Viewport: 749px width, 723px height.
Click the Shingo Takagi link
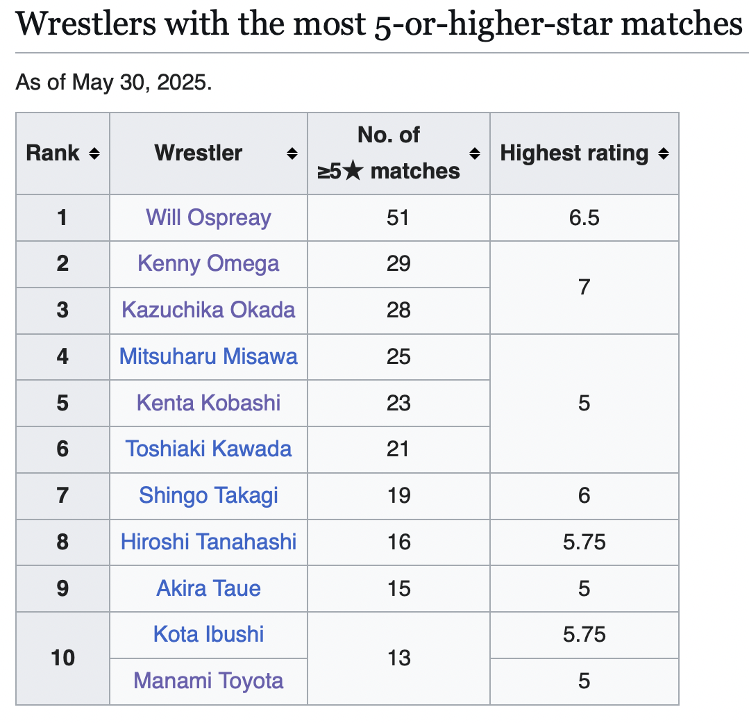click(x=208, y=495)
